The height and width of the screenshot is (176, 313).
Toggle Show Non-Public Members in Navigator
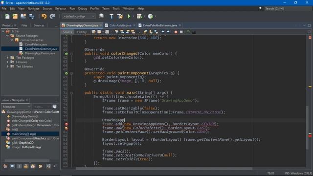point(26,166)
